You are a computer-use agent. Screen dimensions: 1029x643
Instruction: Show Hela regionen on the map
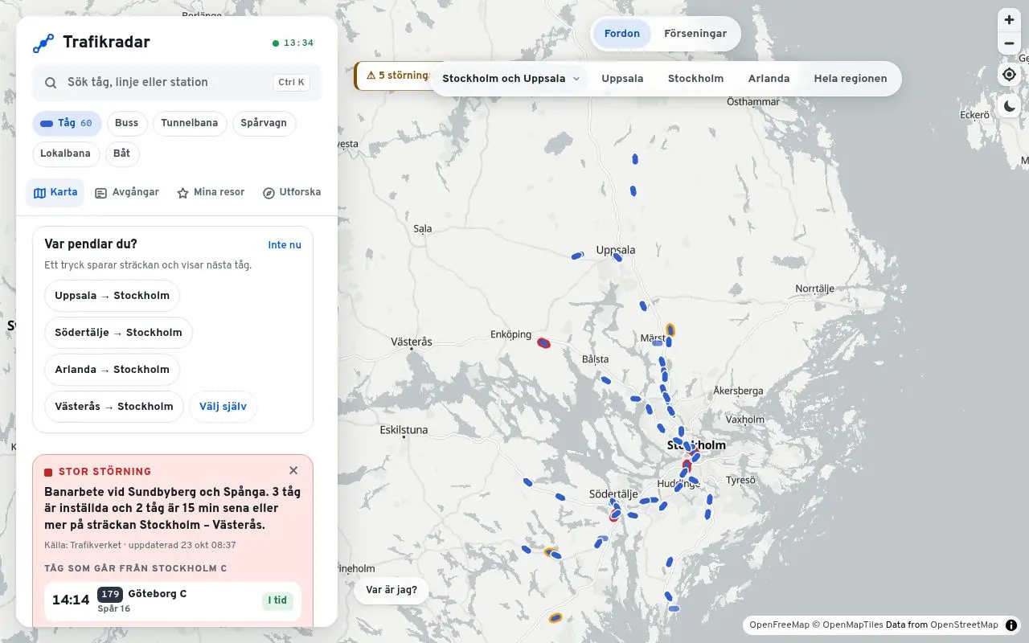click(851, 79)
